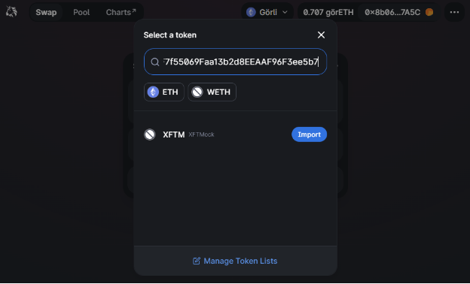
Task: Click the Uniswap unicorn logo
Action: 11,12
